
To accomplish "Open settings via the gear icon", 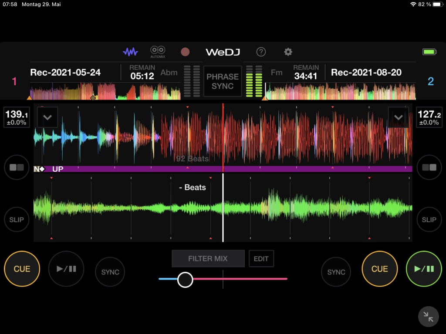I will pyautogui.click(x=288, y=52).
